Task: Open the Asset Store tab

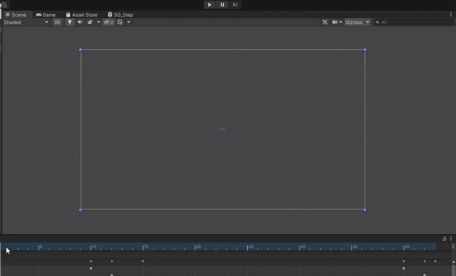Action: (x=82, y=15)
